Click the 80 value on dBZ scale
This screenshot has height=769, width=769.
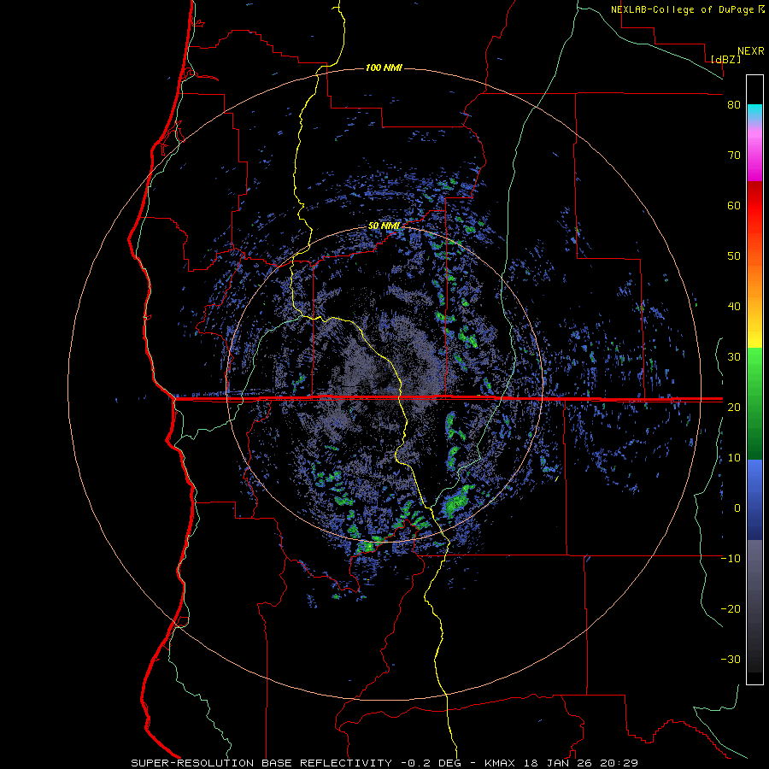click(x=734, y=105)
